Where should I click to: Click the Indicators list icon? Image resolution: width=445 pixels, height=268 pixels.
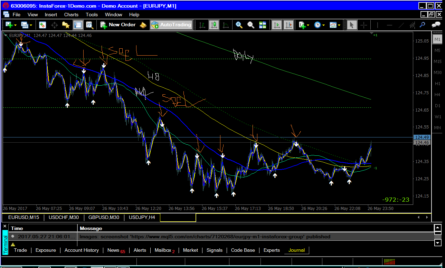click(302, 25)
